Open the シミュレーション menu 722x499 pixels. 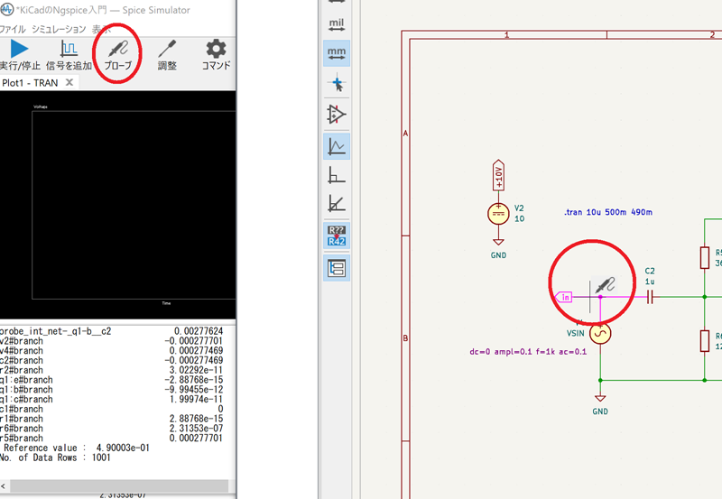[x=59, y=30]
